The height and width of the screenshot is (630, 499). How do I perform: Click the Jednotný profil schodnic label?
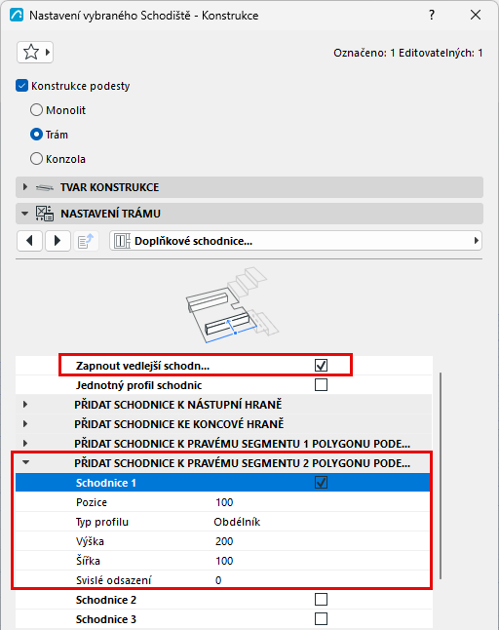click(139, 385)
